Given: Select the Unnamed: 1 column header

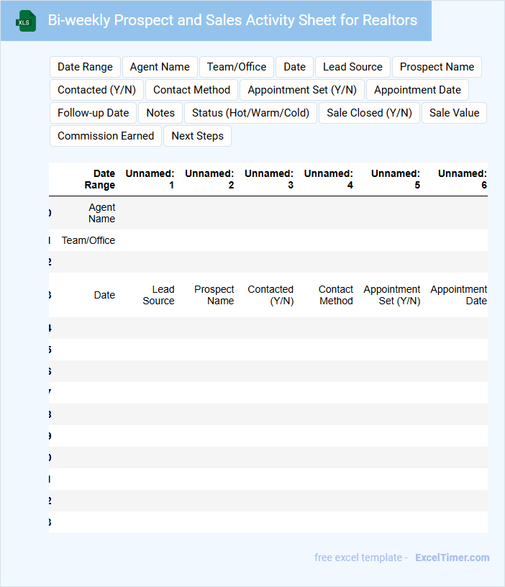Looking at the screenshot, I should pos(150,179).
